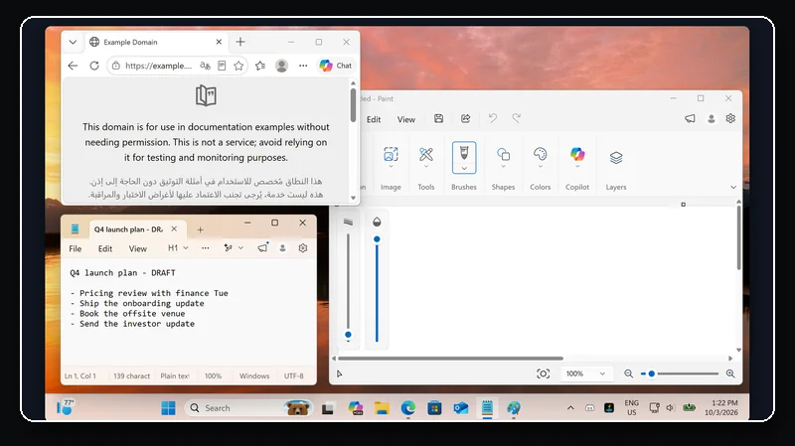This screenshot has width=795, height=446.
Task: Open Copilot Chat button in Edge
Action: [x=336, y=66]
